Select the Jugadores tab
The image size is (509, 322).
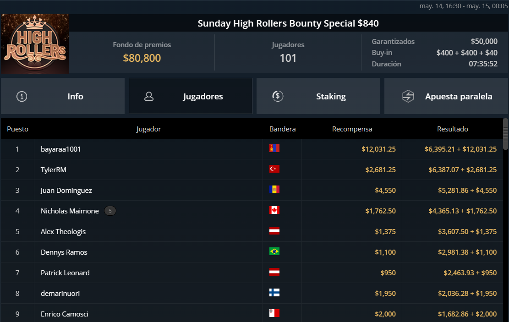191,96
